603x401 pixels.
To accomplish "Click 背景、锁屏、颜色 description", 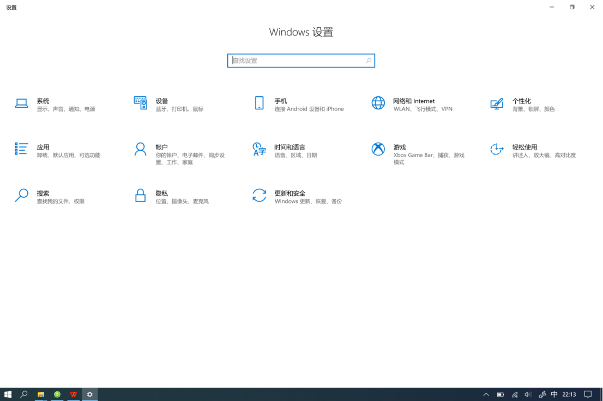I will [x=533, y=109].
